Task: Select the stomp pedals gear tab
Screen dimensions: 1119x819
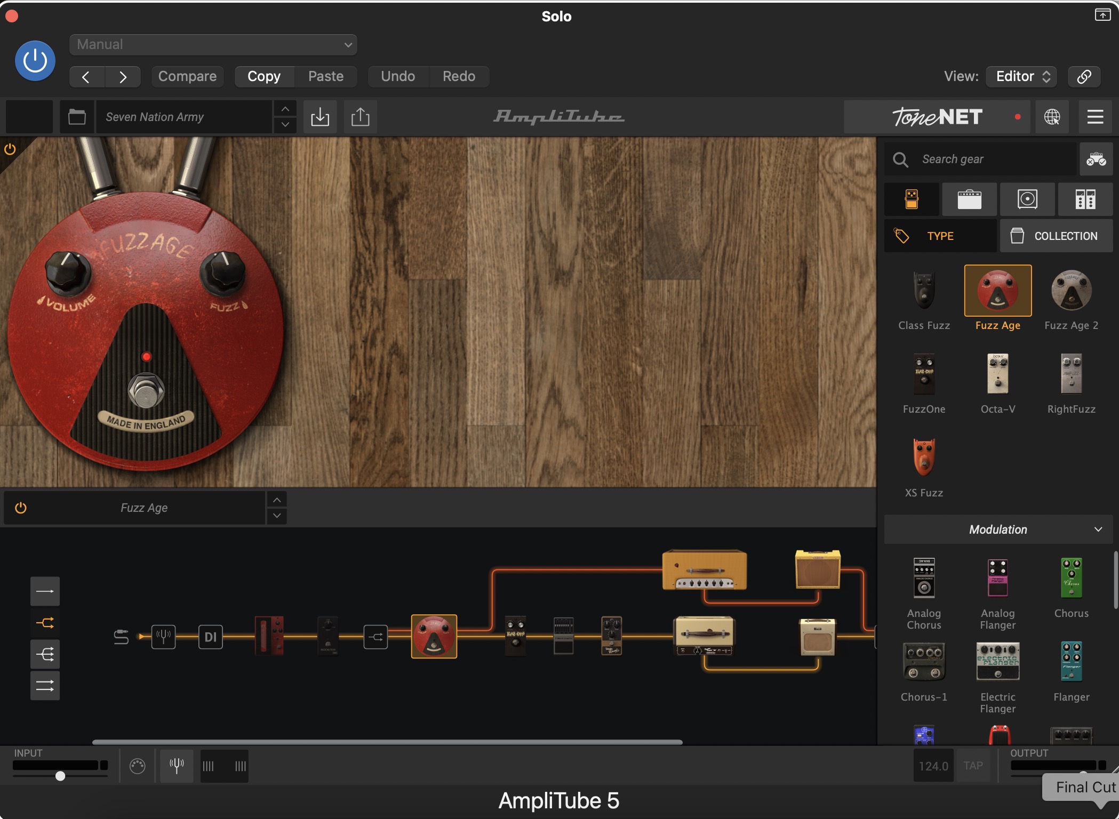Action: click(912, 199)
